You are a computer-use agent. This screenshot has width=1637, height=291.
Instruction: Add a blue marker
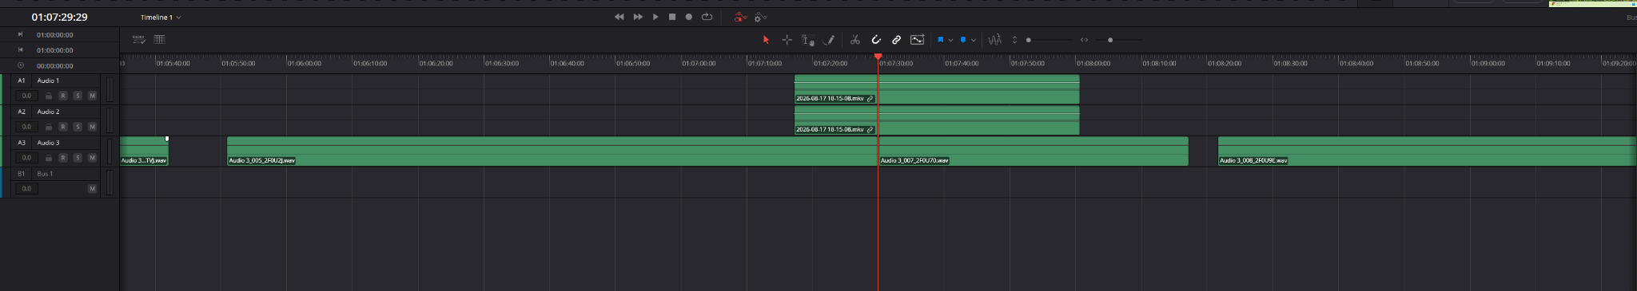(963, 40)
